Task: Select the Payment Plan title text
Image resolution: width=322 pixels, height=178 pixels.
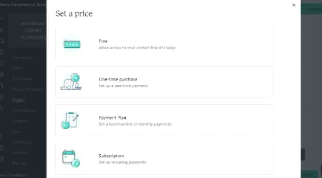Action: [112, 118]
